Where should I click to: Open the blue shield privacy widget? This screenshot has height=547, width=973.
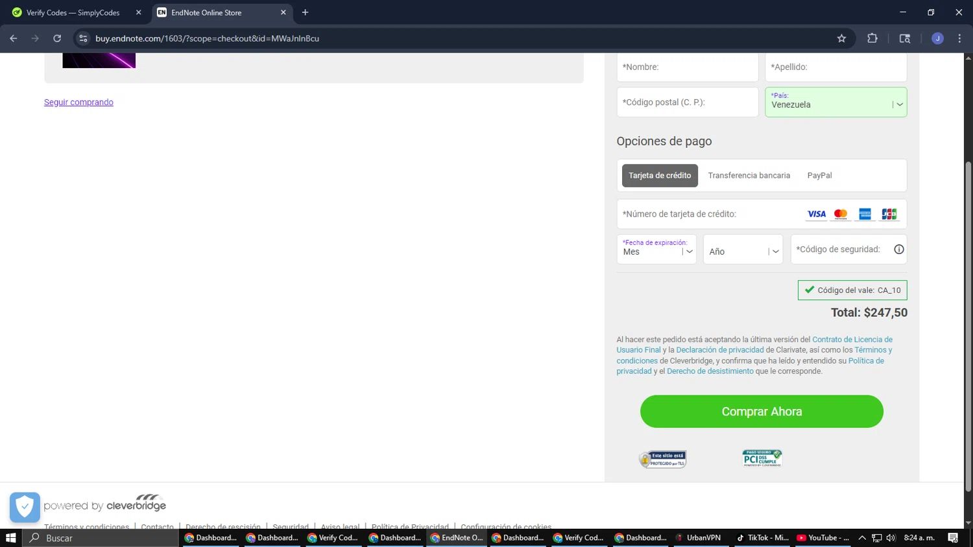point(25,507)
